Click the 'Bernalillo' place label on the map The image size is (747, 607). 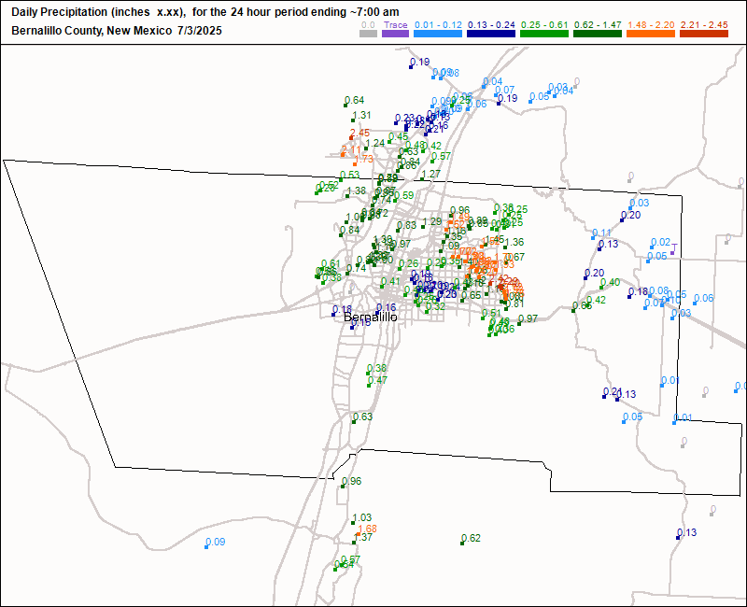pos(370,318)
